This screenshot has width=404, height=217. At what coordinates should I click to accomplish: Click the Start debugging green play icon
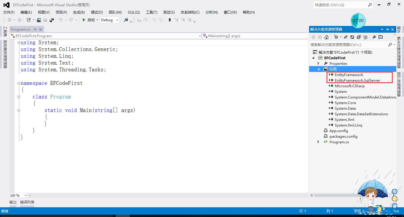[x=84, y=20]
